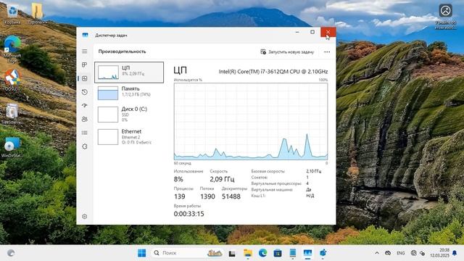The height and width of the screenshot is (261, 464).
Task: Select the Диск 0 (C:) item
Action: coord(129,115)
